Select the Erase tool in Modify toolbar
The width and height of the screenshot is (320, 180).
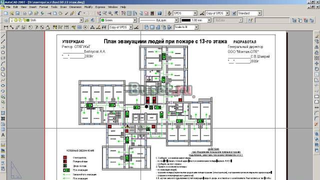316,36
